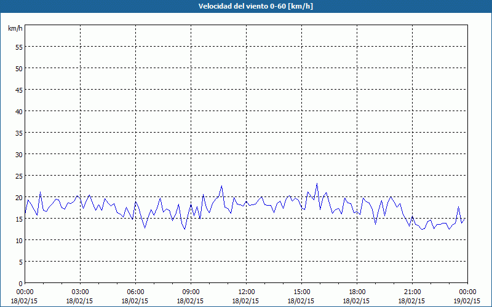
Task: Click the y-axis value 0
Action: pos(21,284)
